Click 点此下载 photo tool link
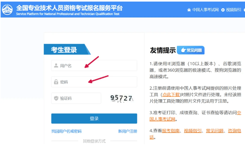Image resolution: width=245 pixels, height=157 pixels. (x=171, y=95)
